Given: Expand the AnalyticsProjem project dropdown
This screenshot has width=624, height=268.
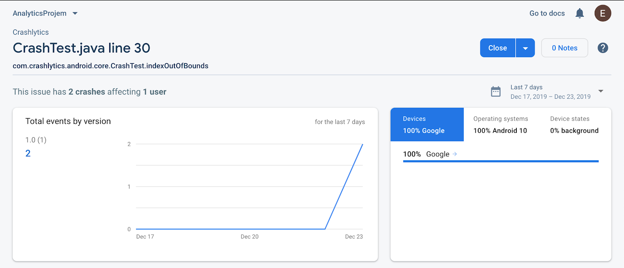Looking at the screenshot, I should [x=75, y=14].
